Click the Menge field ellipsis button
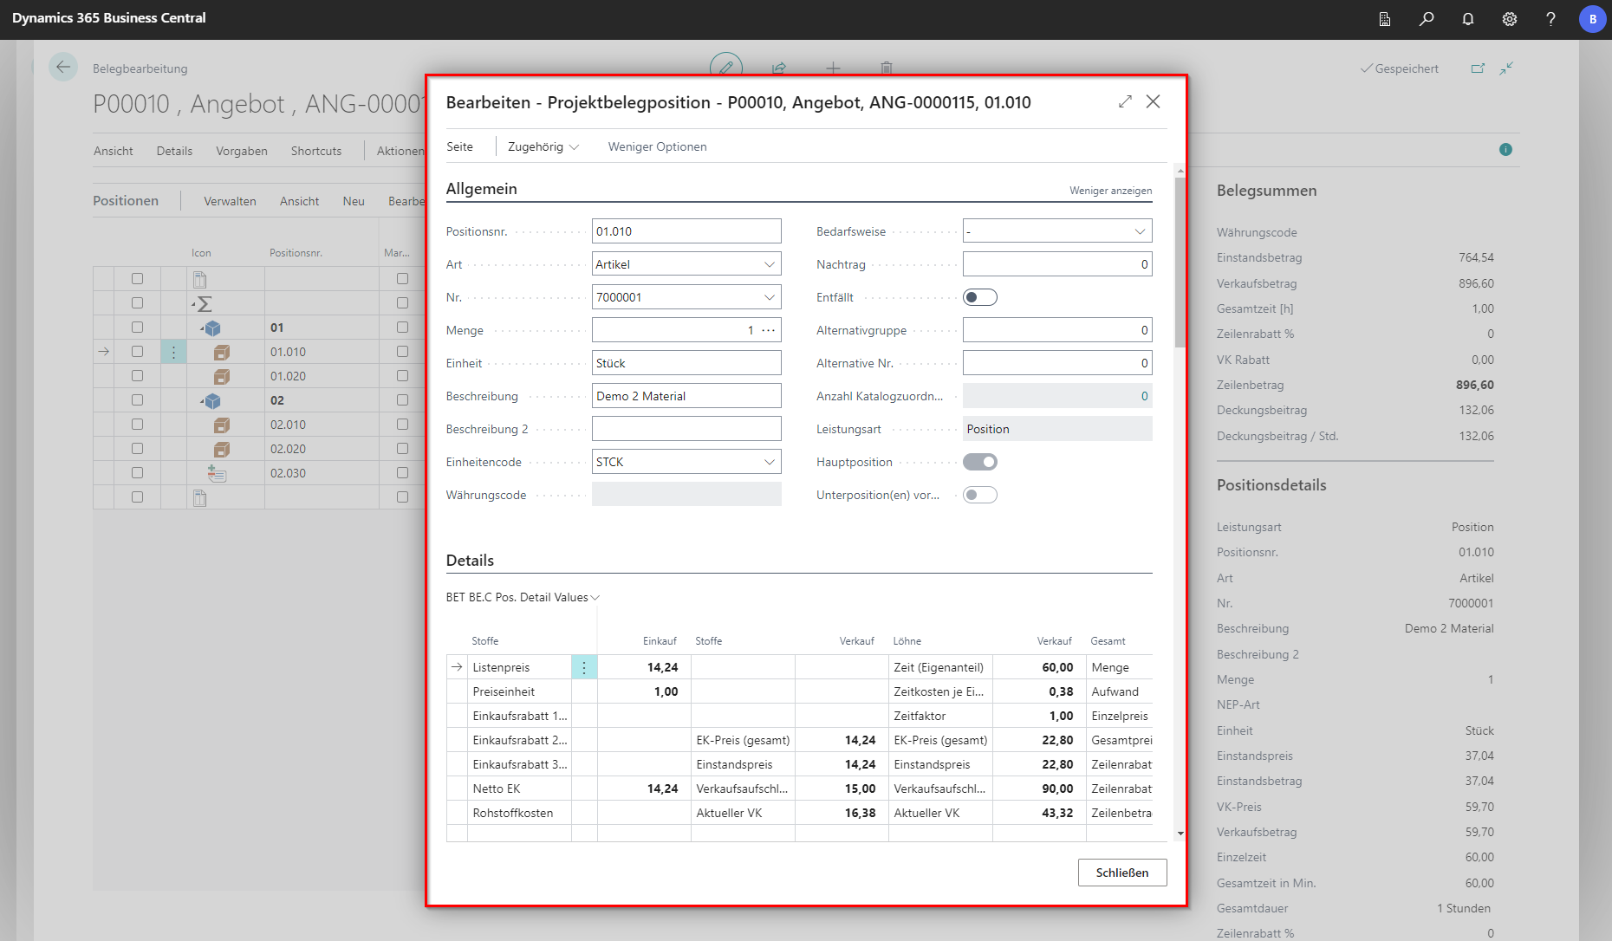This screenshot has height=941, width=1612. pyautogui.click(x=769, y=330)
